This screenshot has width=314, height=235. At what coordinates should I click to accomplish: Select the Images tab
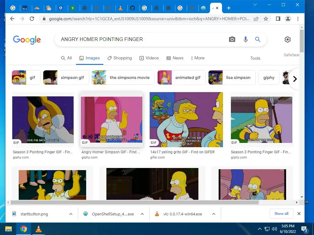tap(90, 58)
